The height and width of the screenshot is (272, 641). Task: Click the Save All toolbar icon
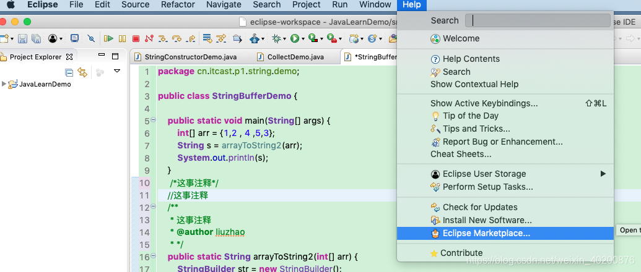tap(36, 39)
